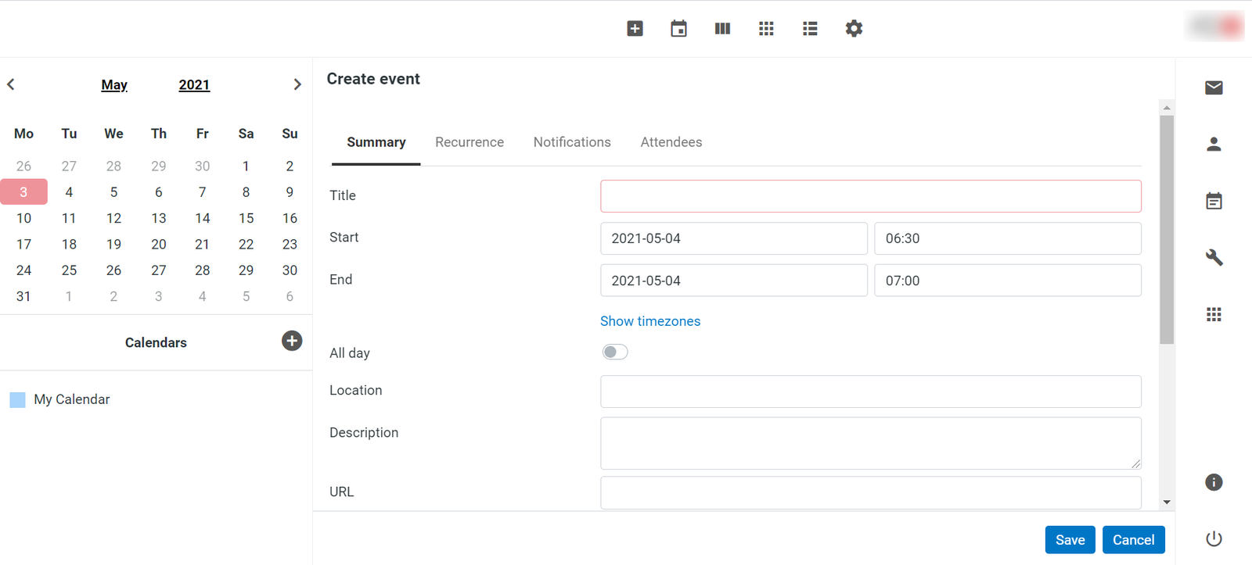Viewport: 1252px width, 565px height.
Task: Open the user avatar at top right
Action: click(x=1215, y=26)
